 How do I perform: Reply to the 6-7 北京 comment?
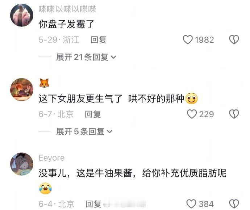[93, 114]
